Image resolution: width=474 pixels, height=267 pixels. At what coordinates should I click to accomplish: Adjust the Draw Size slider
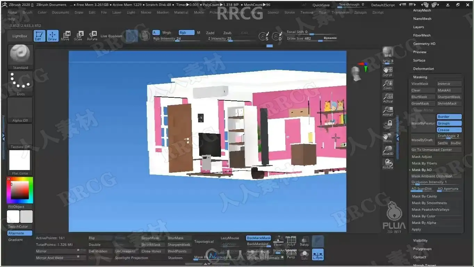coord(312,39)
